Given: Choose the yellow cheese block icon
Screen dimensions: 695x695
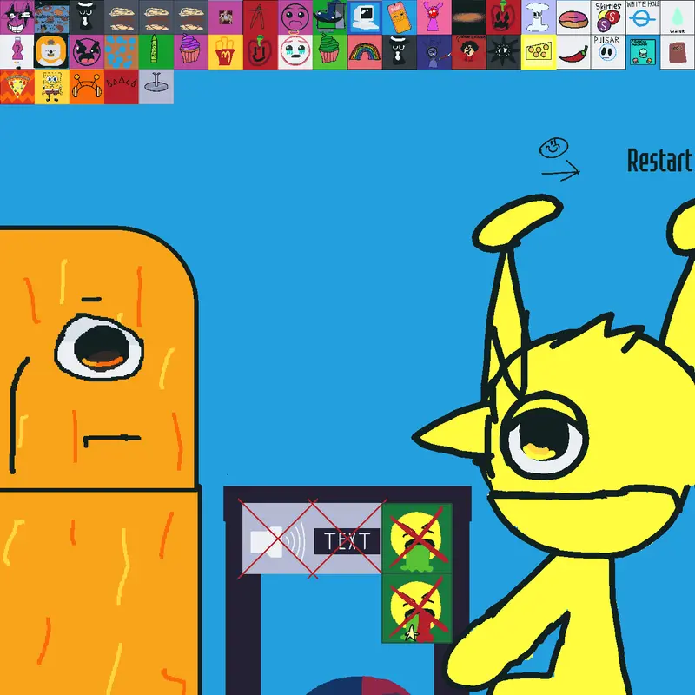Looking at the screenshot, I should (539, 52).
